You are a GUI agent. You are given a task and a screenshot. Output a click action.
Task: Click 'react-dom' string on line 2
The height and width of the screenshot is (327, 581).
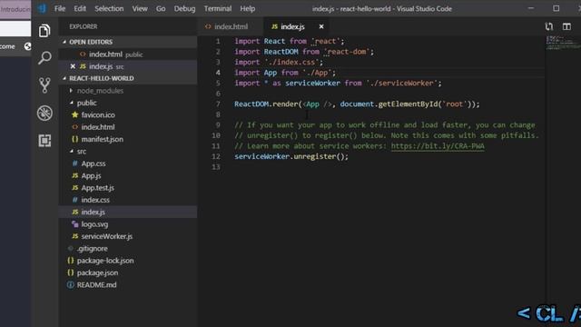(x=347, y=52)
